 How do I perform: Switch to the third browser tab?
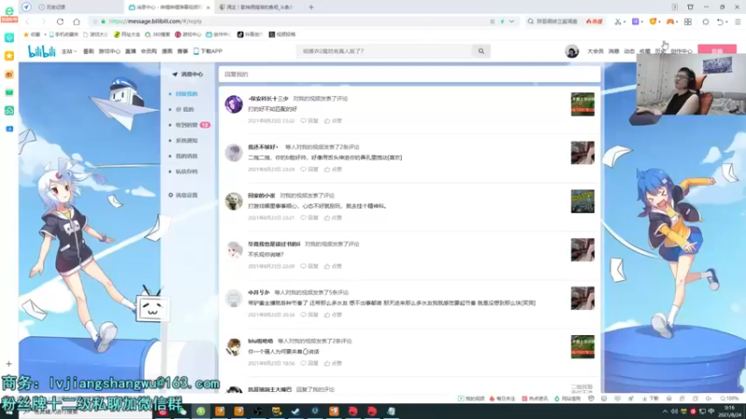point(259,7)
